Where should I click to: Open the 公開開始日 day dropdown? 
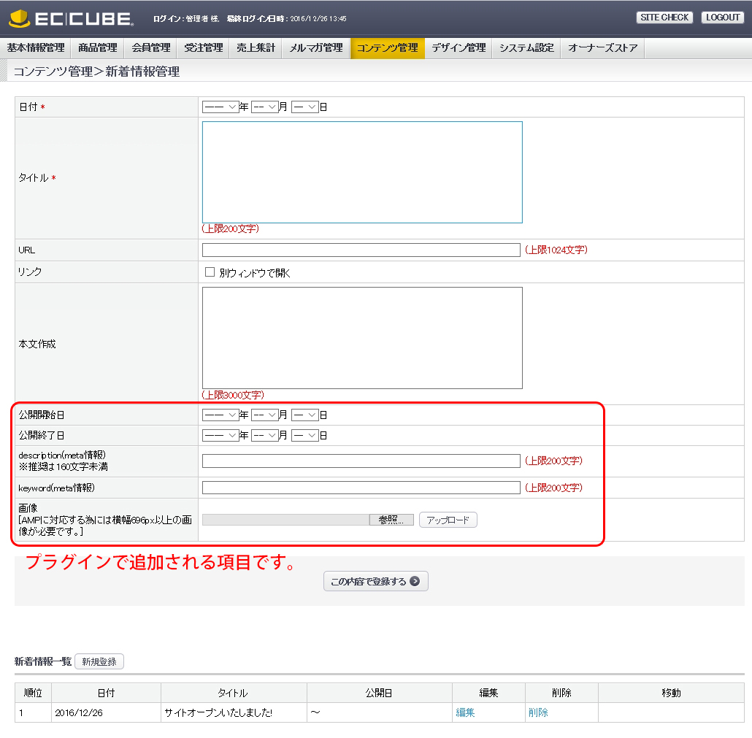point(305,415)
